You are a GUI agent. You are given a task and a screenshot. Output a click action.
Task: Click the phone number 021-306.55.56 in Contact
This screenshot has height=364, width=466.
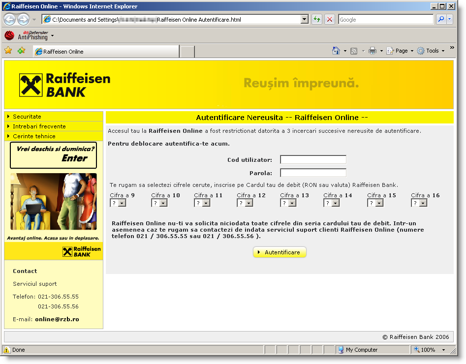[58, 306]
